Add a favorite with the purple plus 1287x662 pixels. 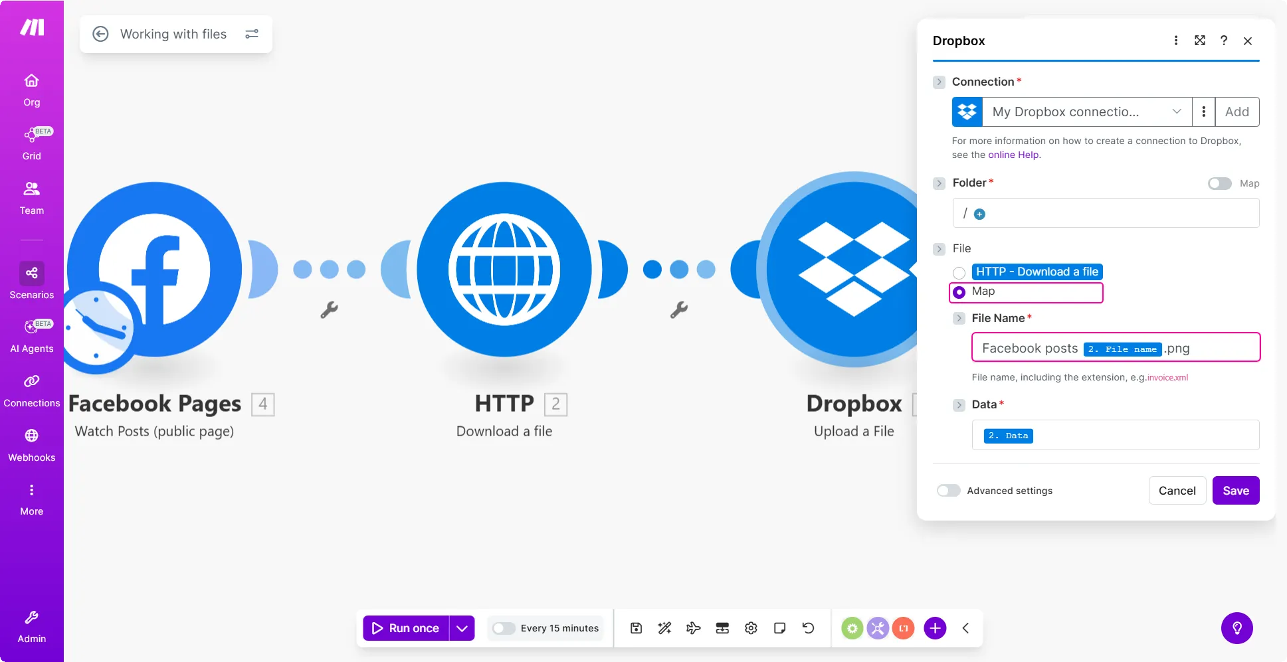pyautogui.click(x=935, y=628)
